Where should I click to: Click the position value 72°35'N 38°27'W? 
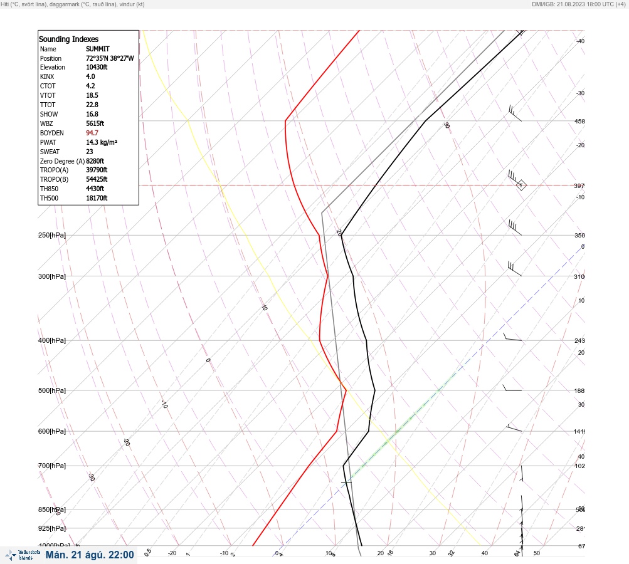coord(110,58)
